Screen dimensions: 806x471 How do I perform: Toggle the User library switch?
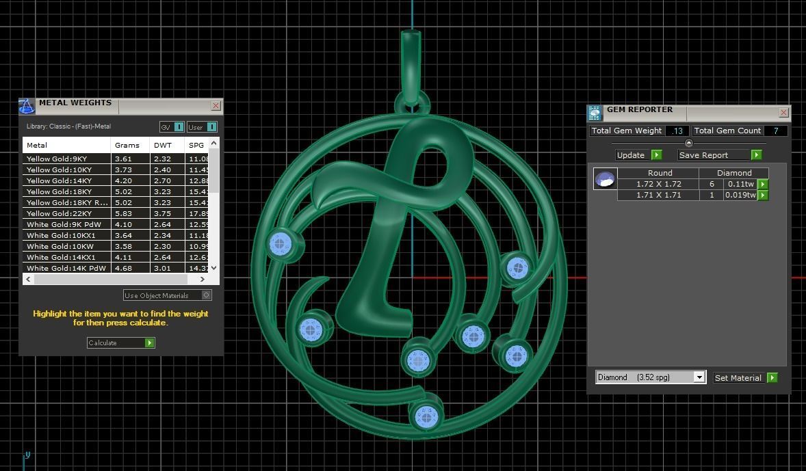coord(212,127)
